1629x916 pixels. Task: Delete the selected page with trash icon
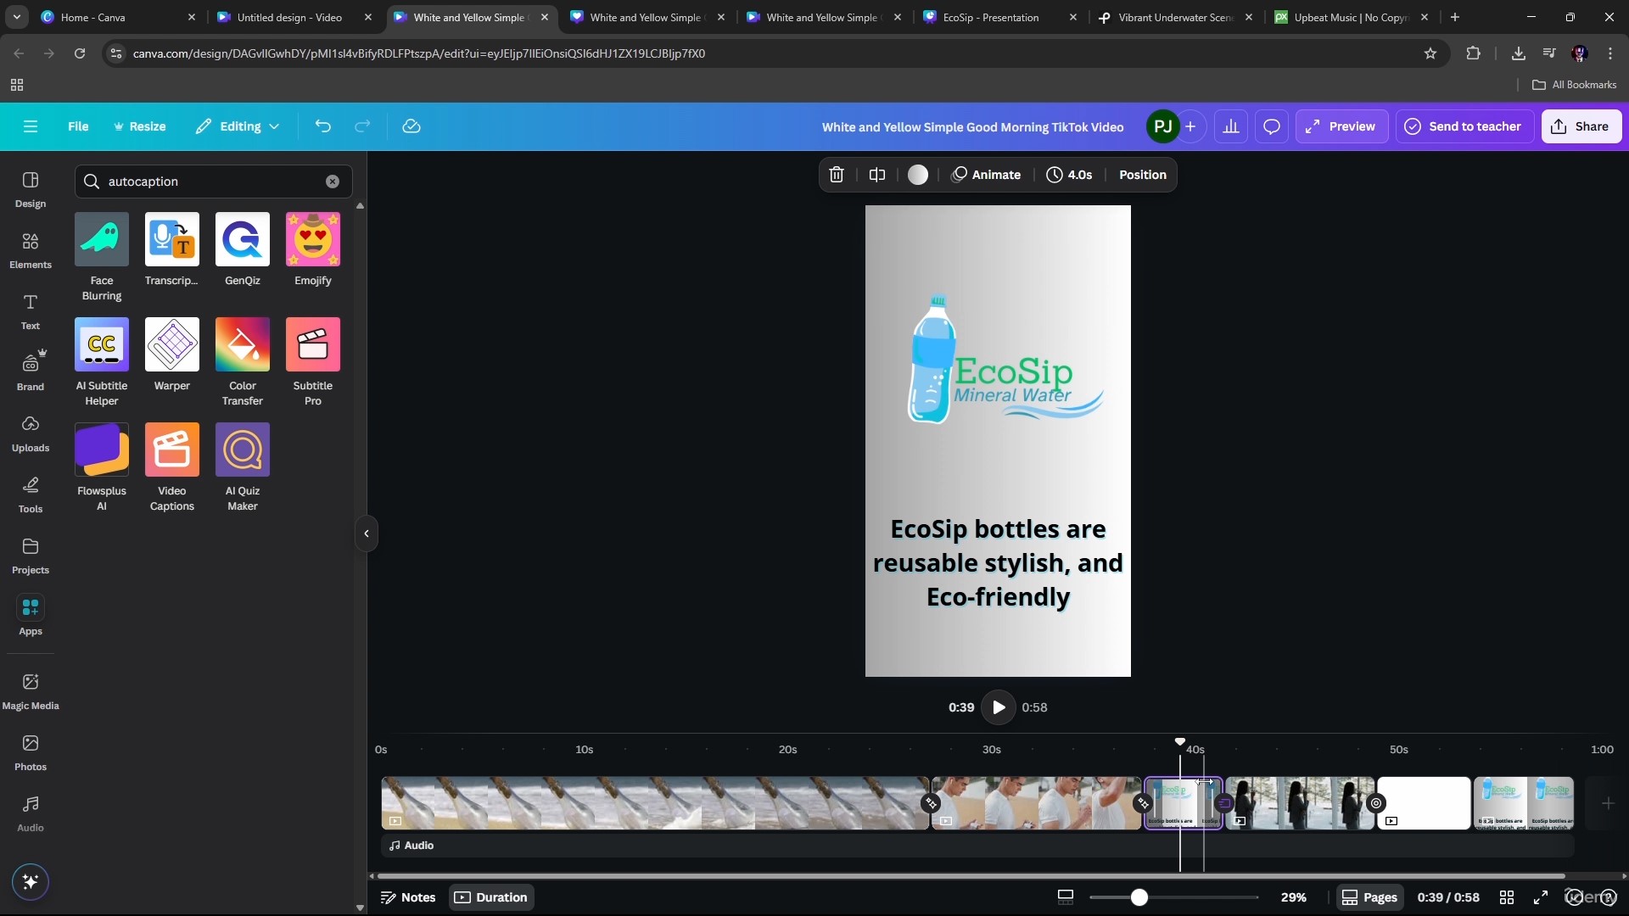coord(837,175)
